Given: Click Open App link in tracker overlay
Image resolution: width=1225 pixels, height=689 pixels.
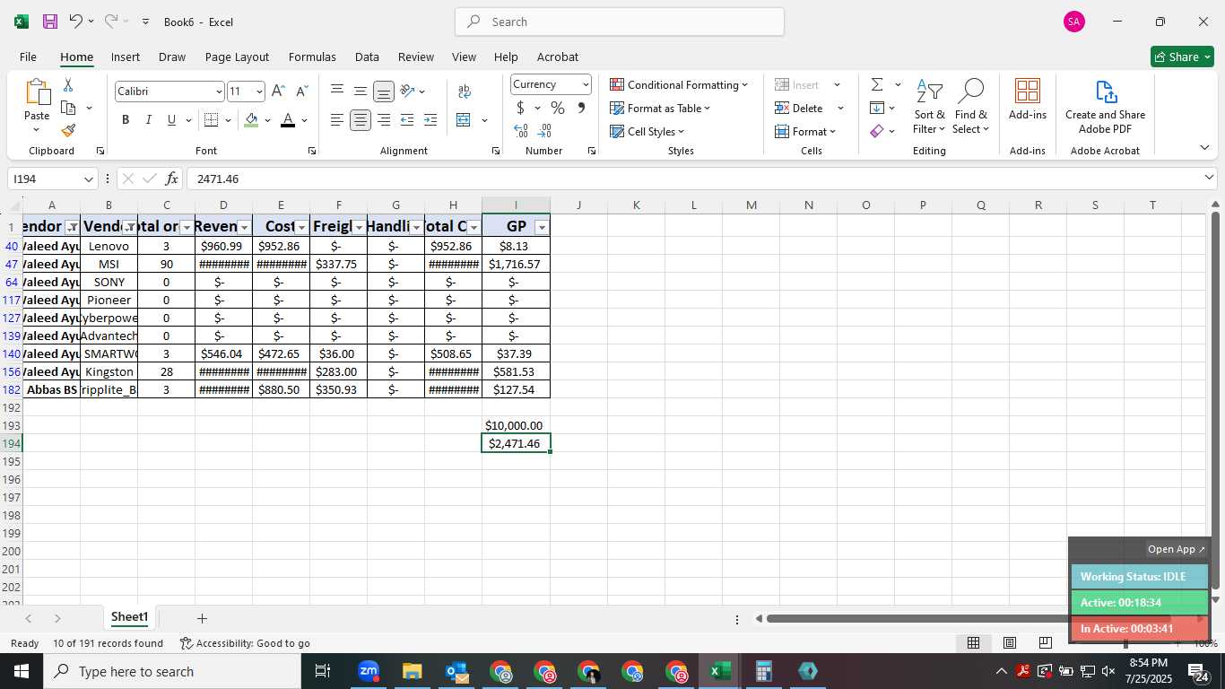Looking at the screenshot, I should 1177,549.
